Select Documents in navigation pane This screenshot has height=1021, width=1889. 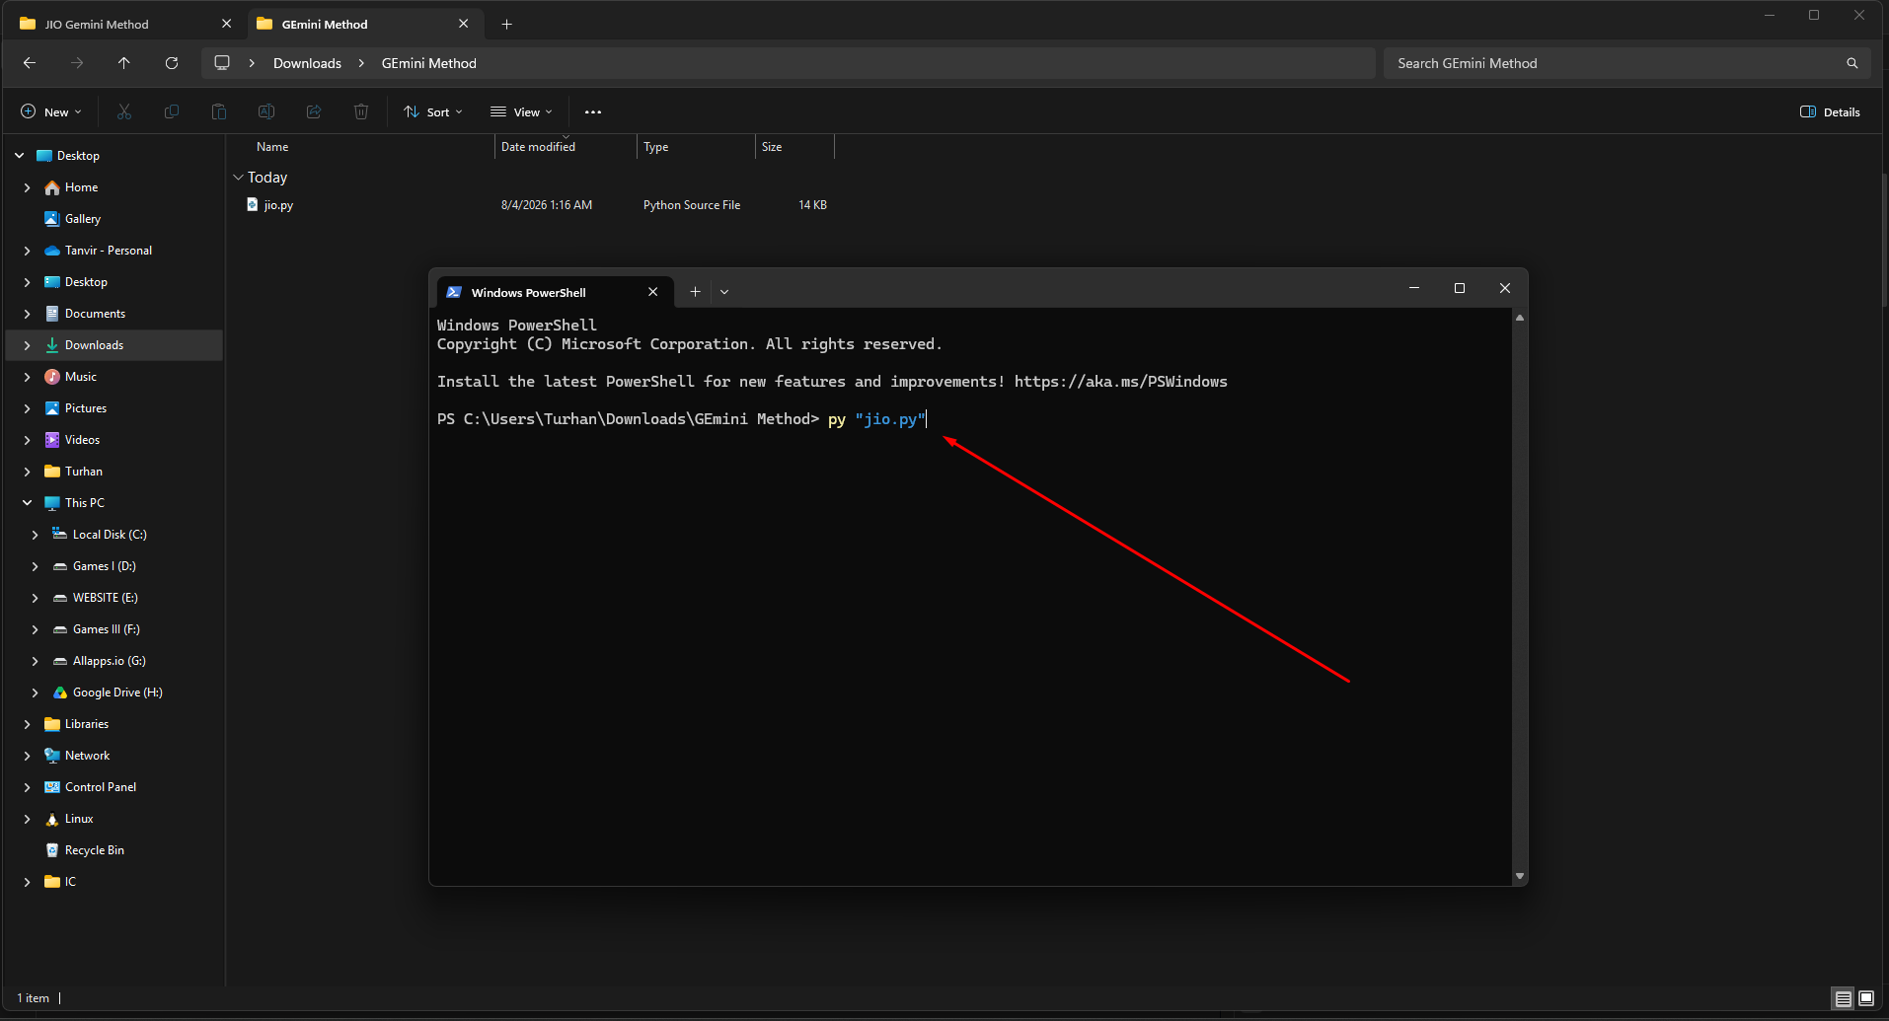tap(95, 314)
